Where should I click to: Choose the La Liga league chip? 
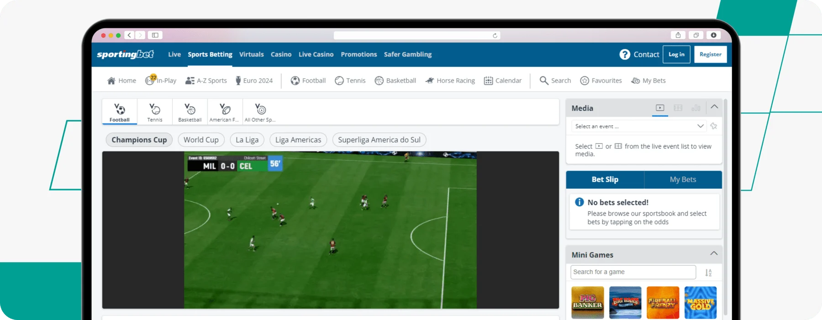click(x=247, y=140)
